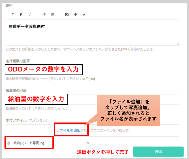189x159 pixels.
Task: Click the 走行距離の回答 label
Action: coord(18,61)
